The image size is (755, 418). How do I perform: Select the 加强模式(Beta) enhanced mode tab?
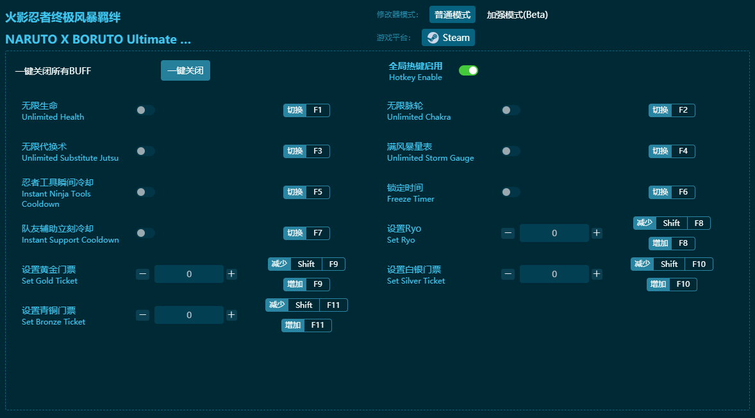pos(517,15)
